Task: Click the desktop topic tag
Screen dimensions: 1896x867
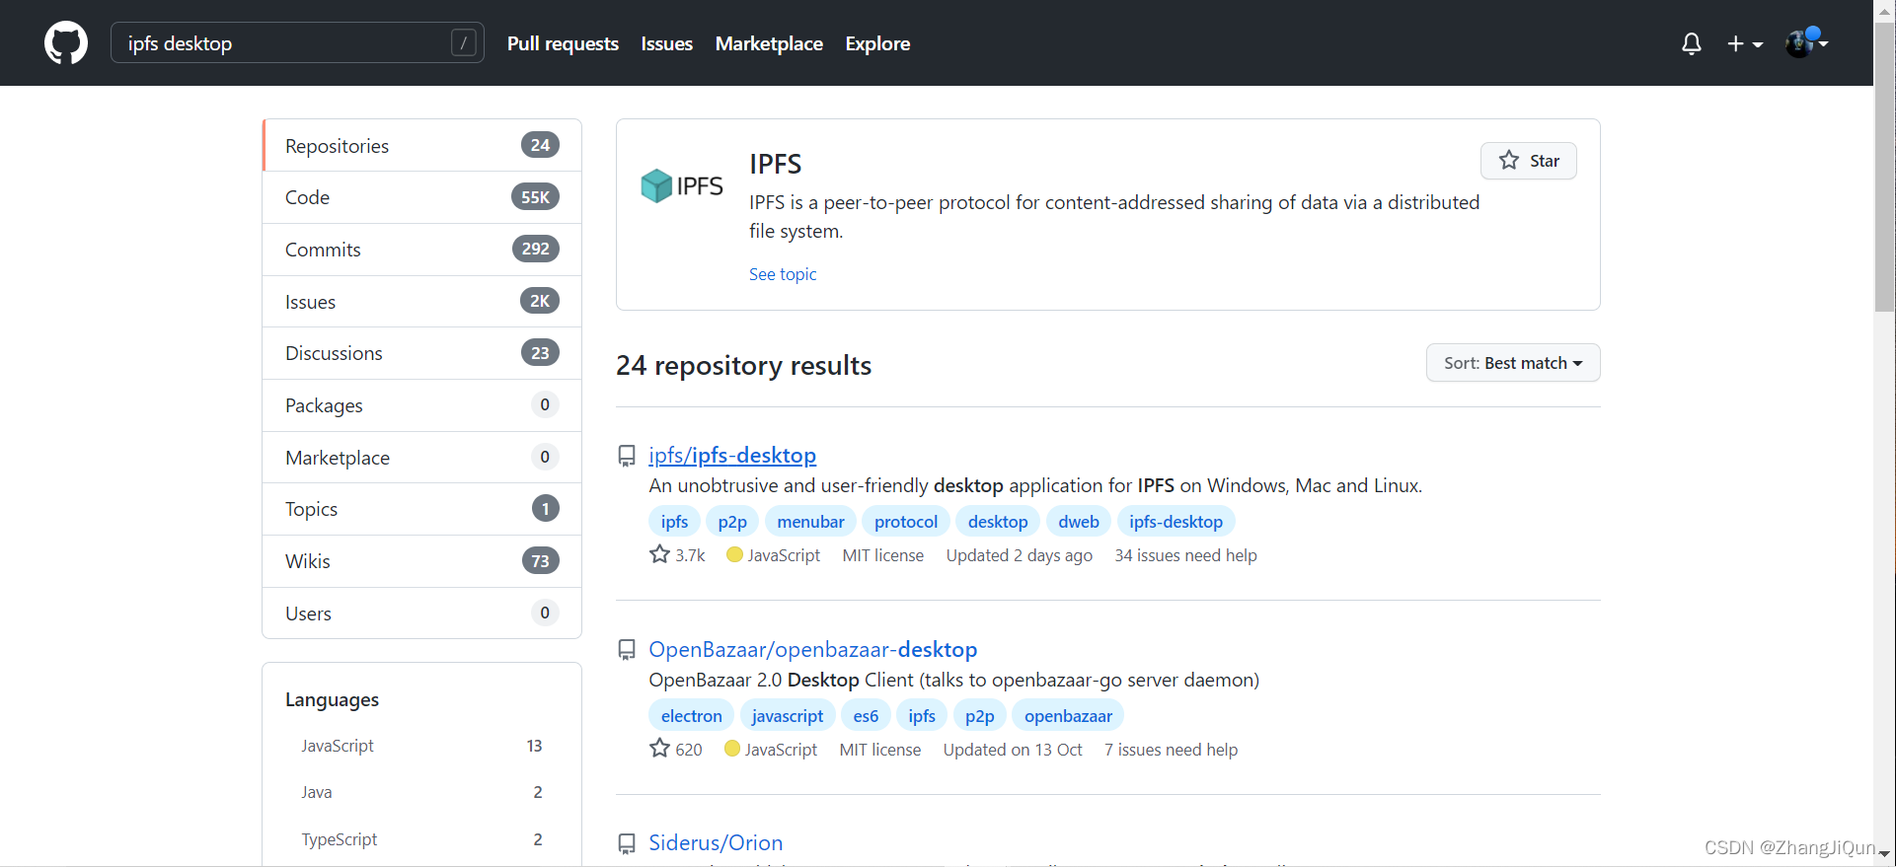Action: tap(998, 522)
